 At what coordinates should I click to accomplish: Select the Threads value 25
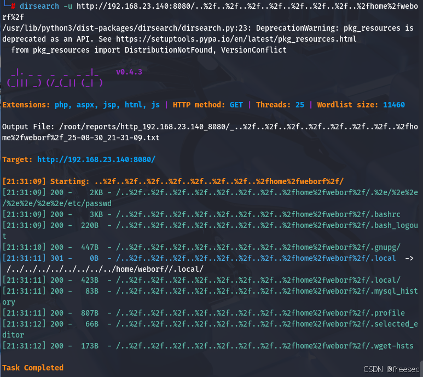pyautogui.click(x=300, y=105)
